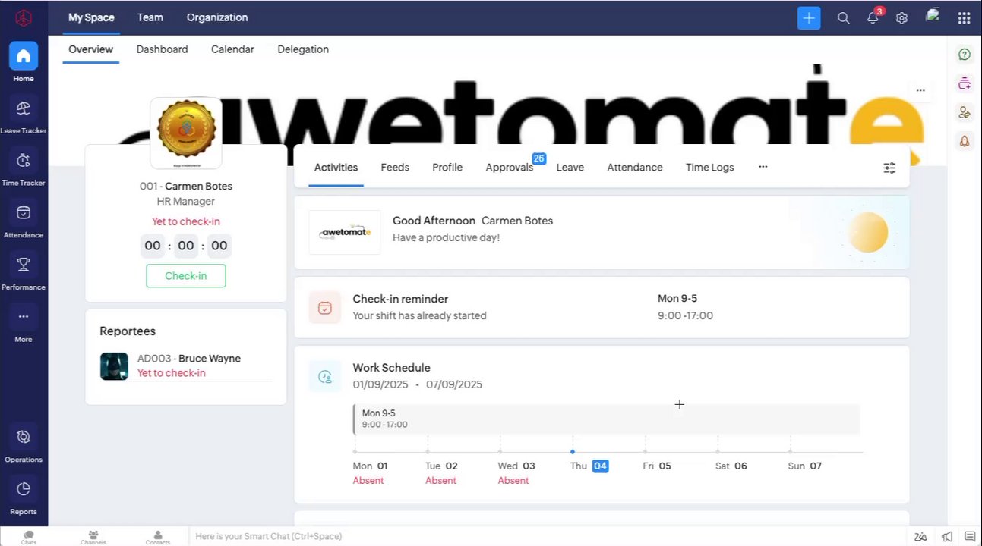Open the apps grid launcher

coord(964,18)
